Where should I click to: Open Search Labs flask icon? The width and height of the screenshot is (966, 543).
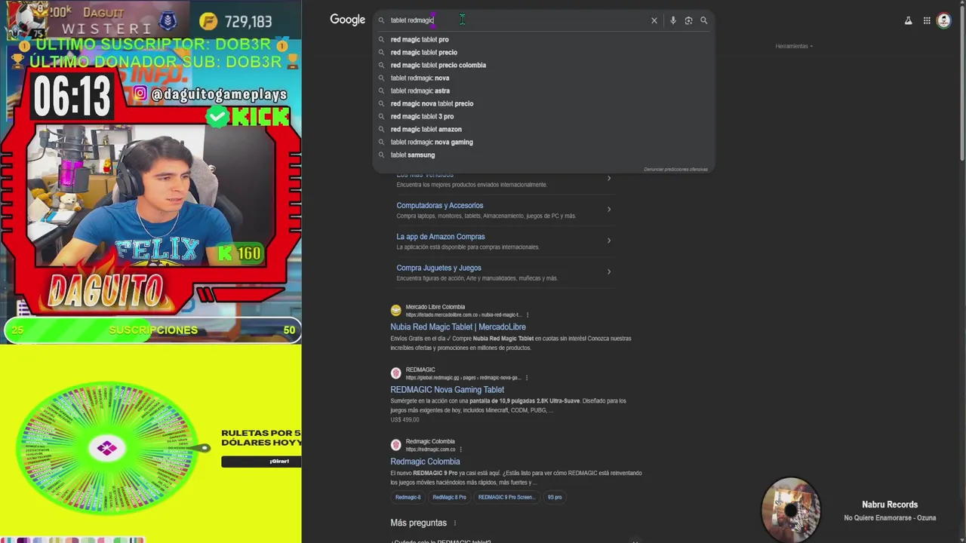pos(909,21)
